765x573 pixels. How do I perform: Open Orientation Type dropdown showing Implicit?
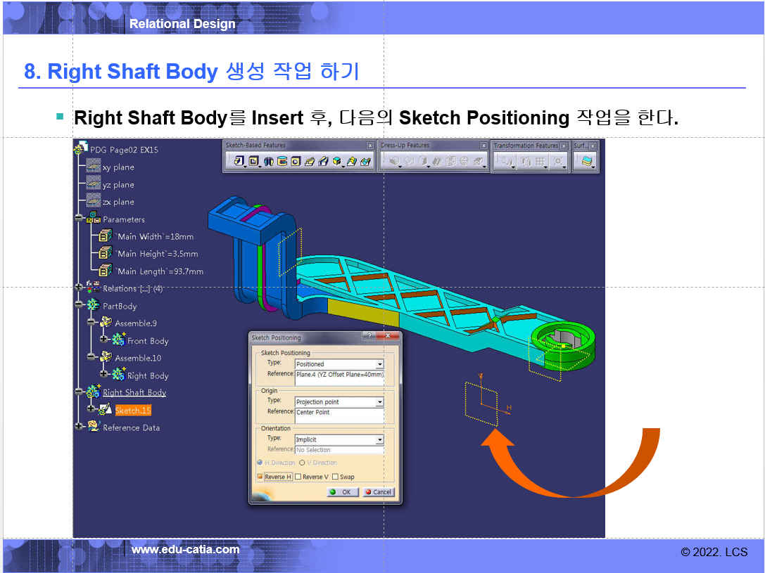pos(379,440)
